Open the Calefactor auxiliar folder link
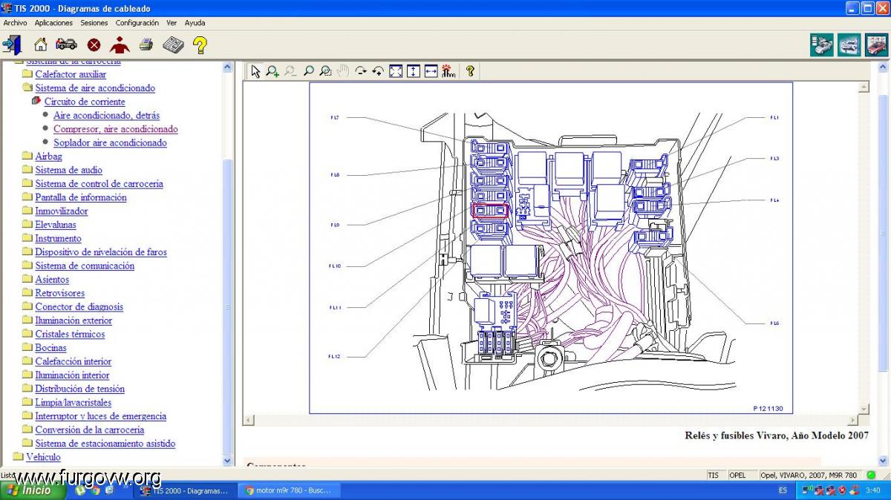This screenshot has width=891, height=500. (x=71, y=74)
